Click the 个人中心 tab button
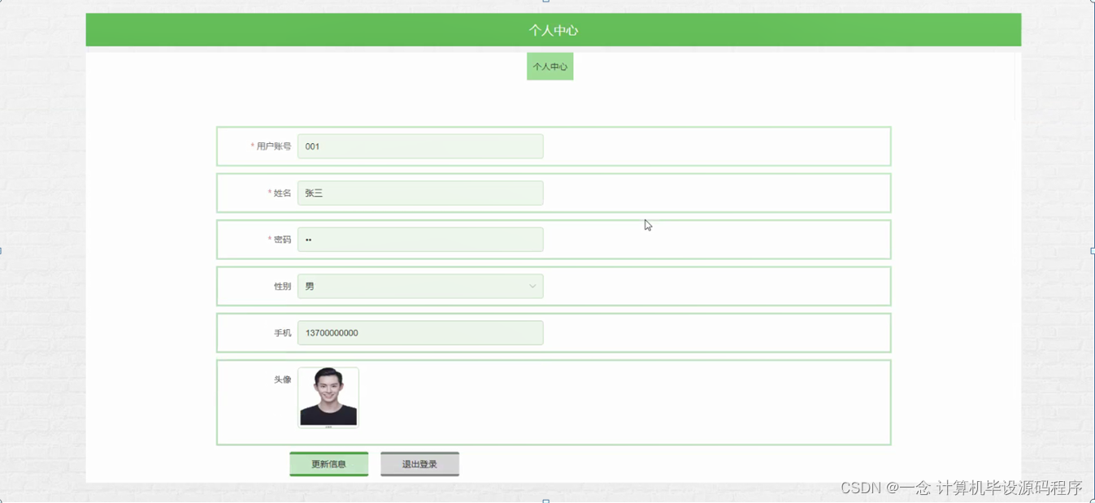 (550, 67)
